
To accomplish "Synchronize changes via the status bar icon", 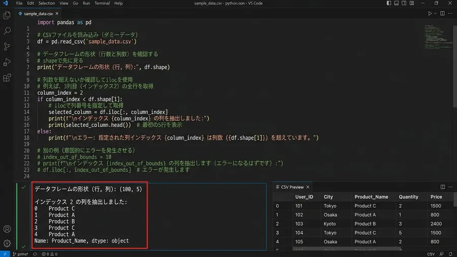I will [35, 254].
